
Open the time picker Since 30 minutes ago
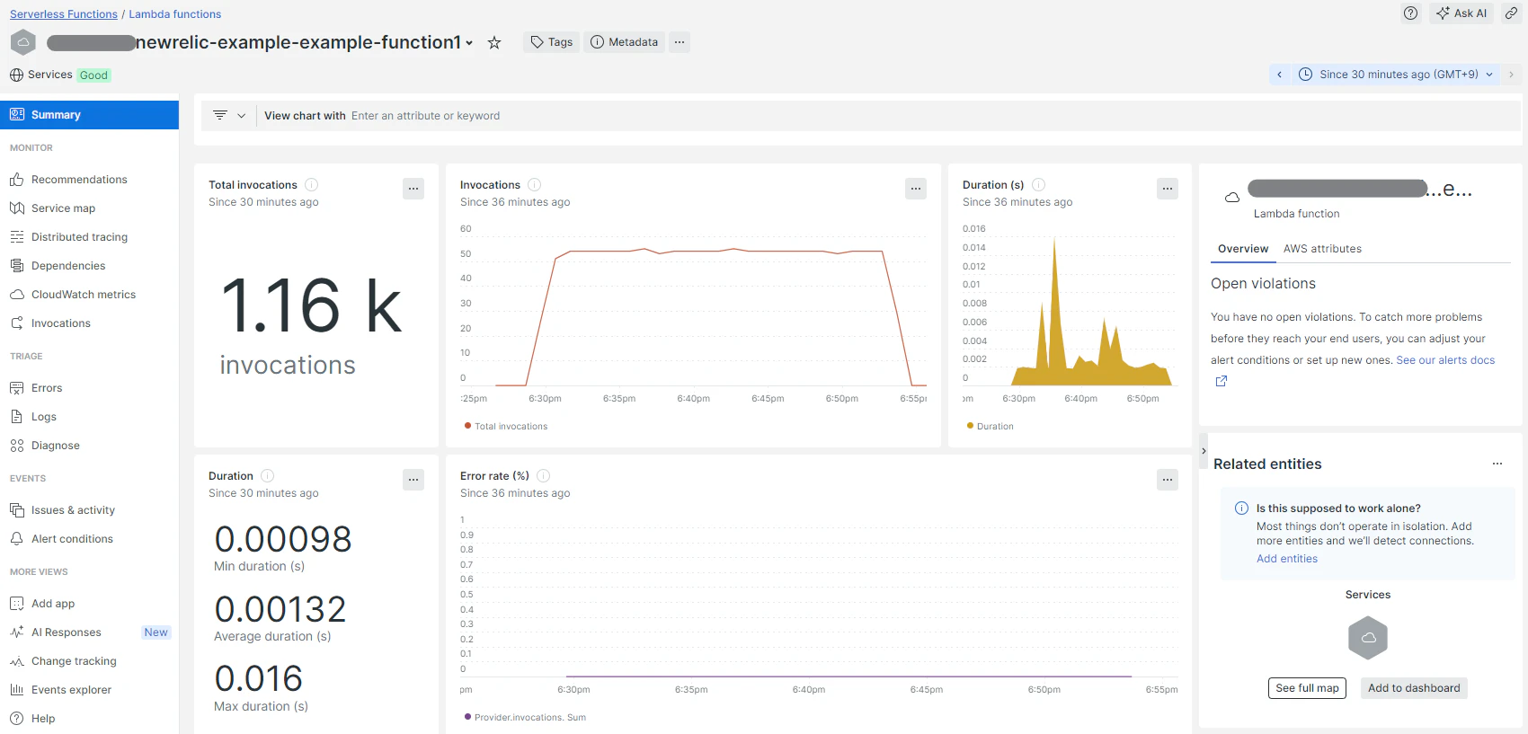click(1397, 75)
